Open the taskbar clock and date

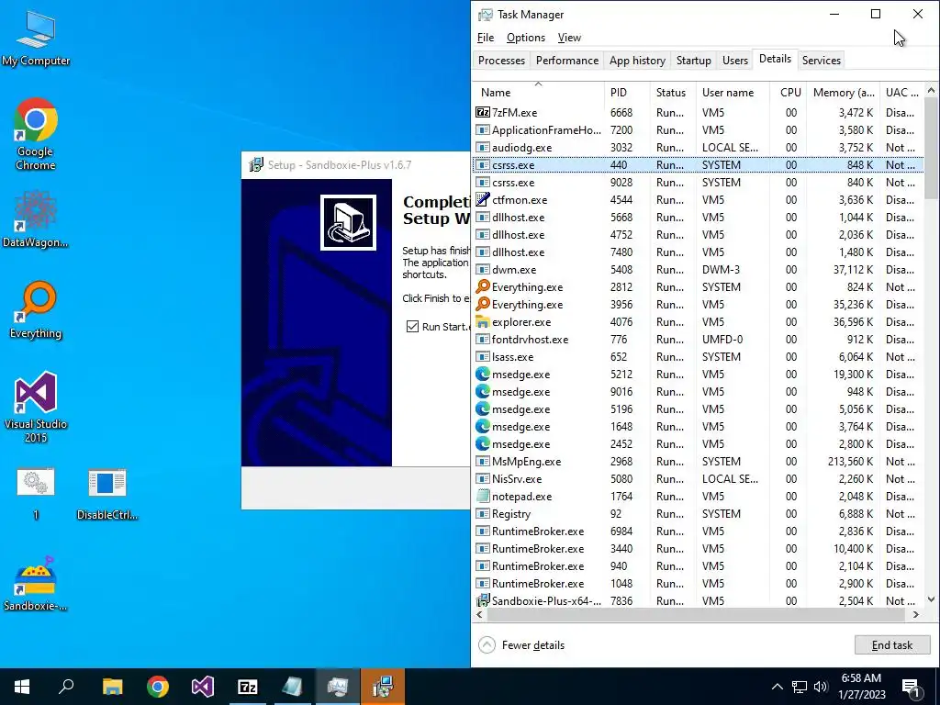pos(861,687)
